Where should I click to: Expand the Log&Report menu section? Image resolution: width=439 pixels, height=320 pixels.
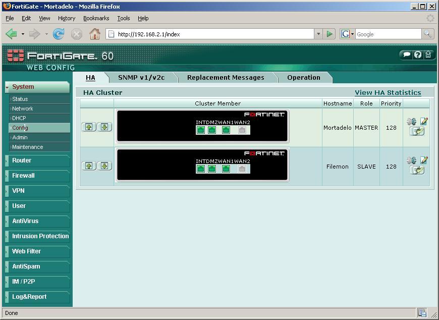[x=37, y=296]
